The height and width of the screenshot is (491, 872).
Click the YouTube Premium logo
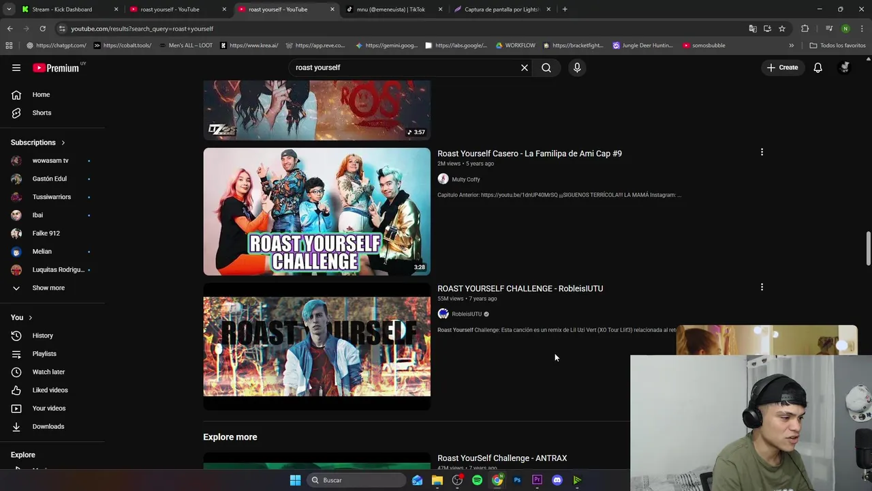tap(56, 68)
